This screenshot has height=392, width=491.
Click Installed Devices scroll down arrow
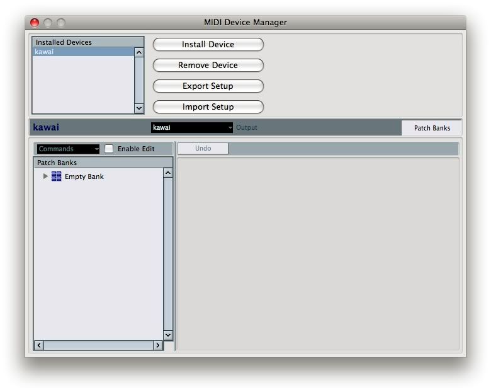(x=139, y=108)
